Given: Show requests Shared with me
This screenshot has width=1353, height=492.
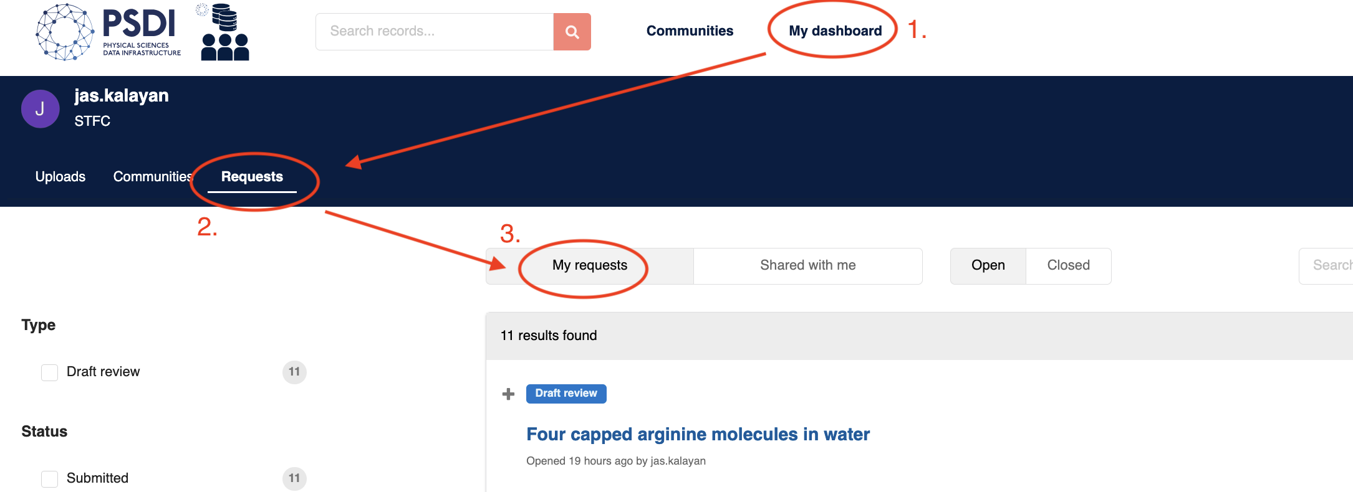Looking at the screenshot, I should tap(808, 266).
